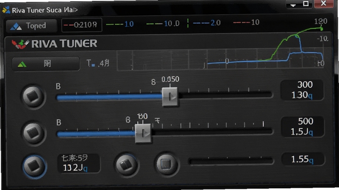The height and width of the screenshot is (190, 339).
Task: Click the red 10 legend entry
Action: pos(246,22)
